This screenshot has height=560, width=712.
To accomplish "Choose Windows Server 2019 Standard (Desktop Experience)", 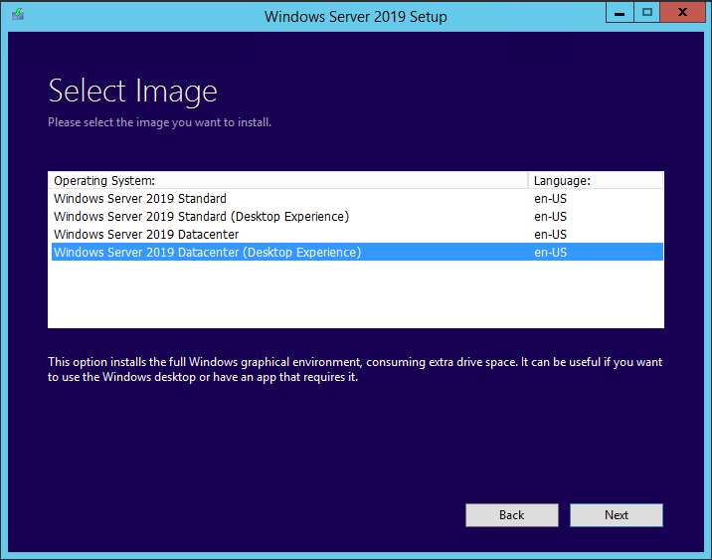I will tap(201, 217).
